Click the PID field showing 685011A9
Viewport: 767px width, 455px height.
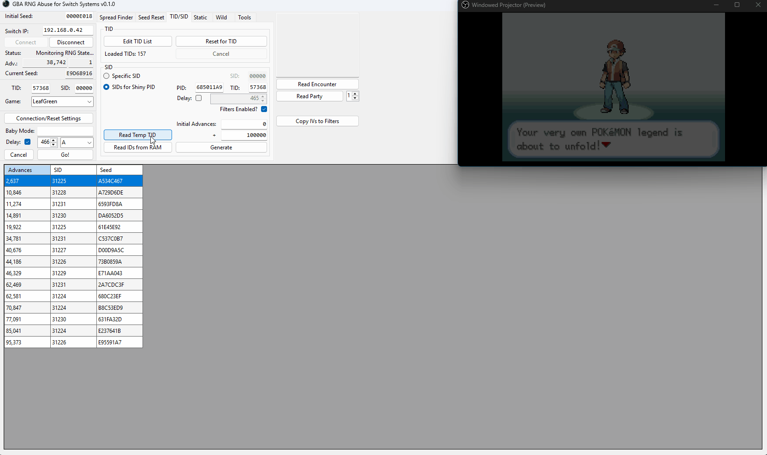(209, 87)
